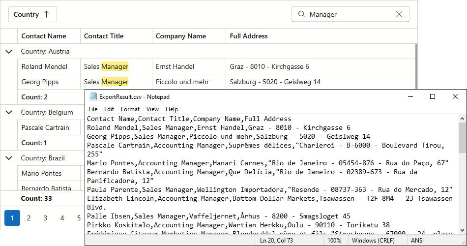The width and height of the screenshot is (467, 246).
Task: Click the Country group chip
Action: click(33, 14)
